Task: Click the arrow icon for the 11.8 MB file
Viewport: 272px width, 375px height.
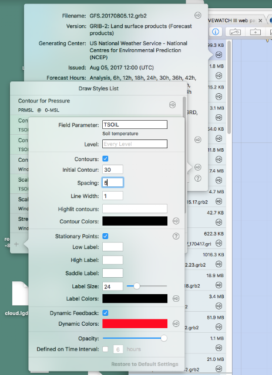Action: coord(219,159)
